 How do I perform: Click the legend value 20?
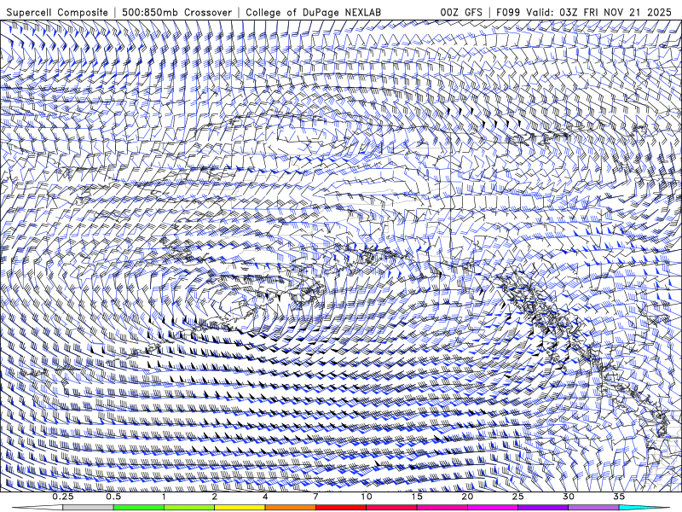(x=467, y=497)
